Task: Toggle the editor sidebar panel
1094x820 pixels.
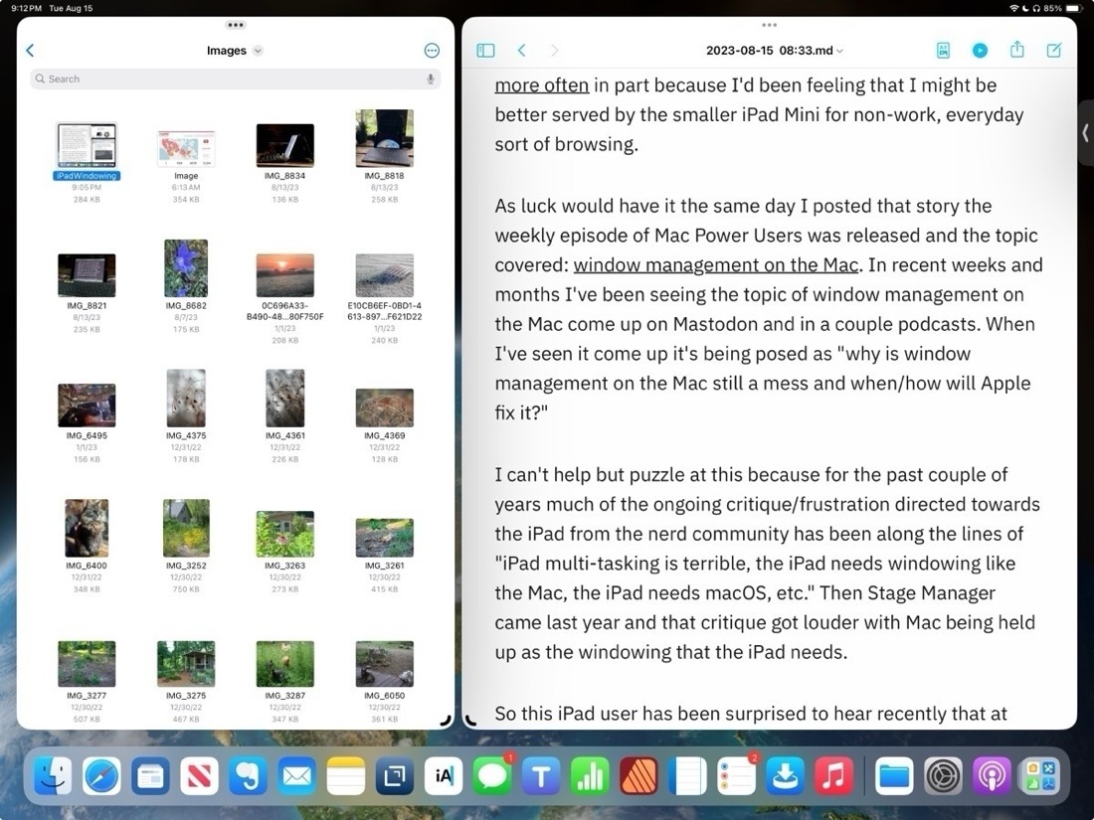Action: click(x=485, y=50)
